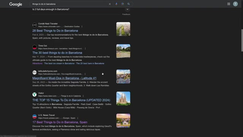243x137 pixels.
Task: Open more options for Viator result
Action: pyautogui.click(x=83, y=96)
